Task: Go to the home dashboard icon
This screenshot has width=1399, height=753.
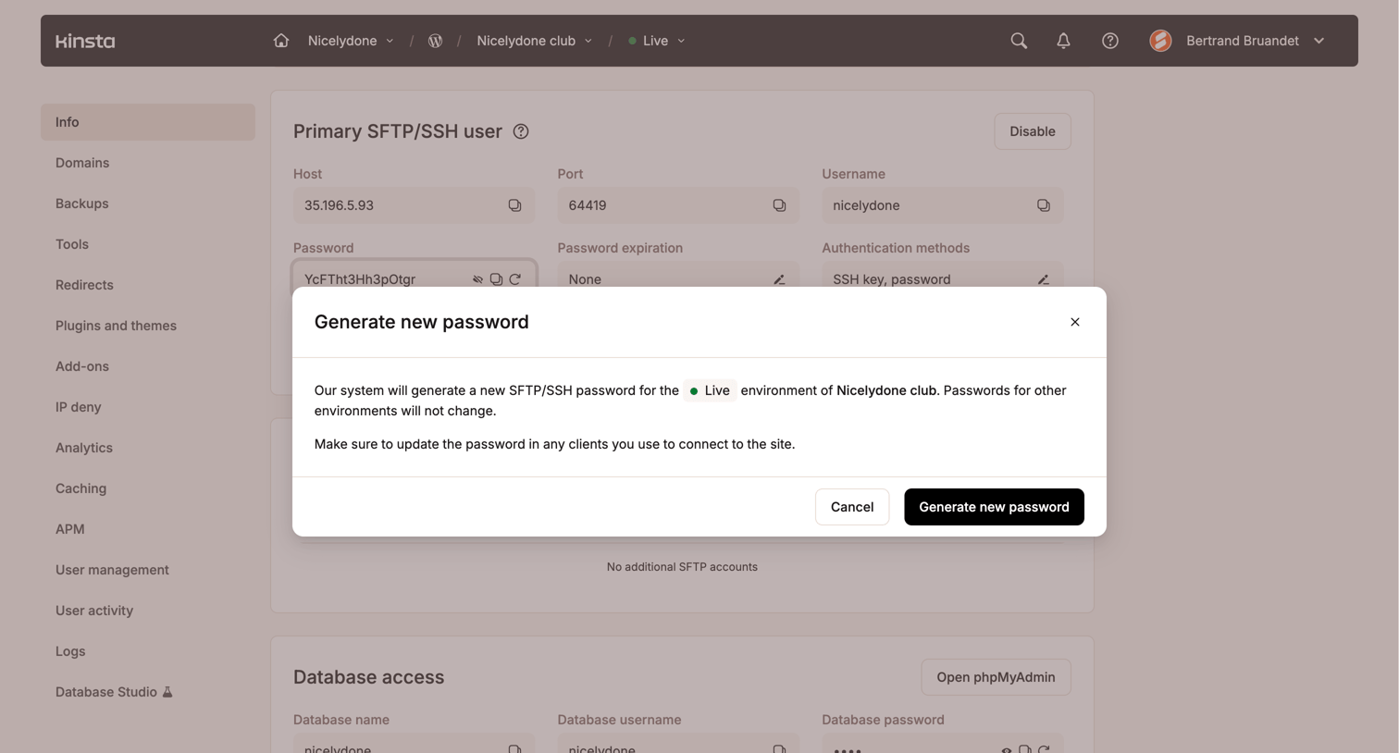Action: (281, 41)
